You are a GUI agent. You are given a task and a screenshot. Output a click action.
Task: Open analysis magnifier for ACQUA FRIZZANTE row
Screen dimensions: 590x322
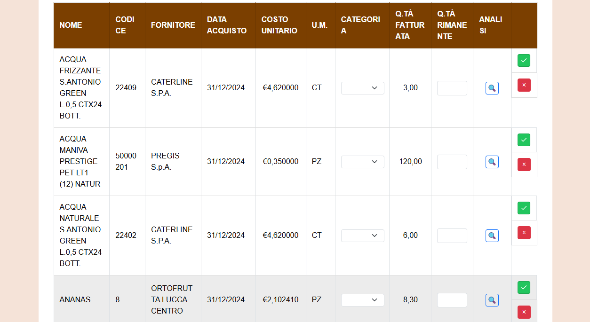(492, 88)
